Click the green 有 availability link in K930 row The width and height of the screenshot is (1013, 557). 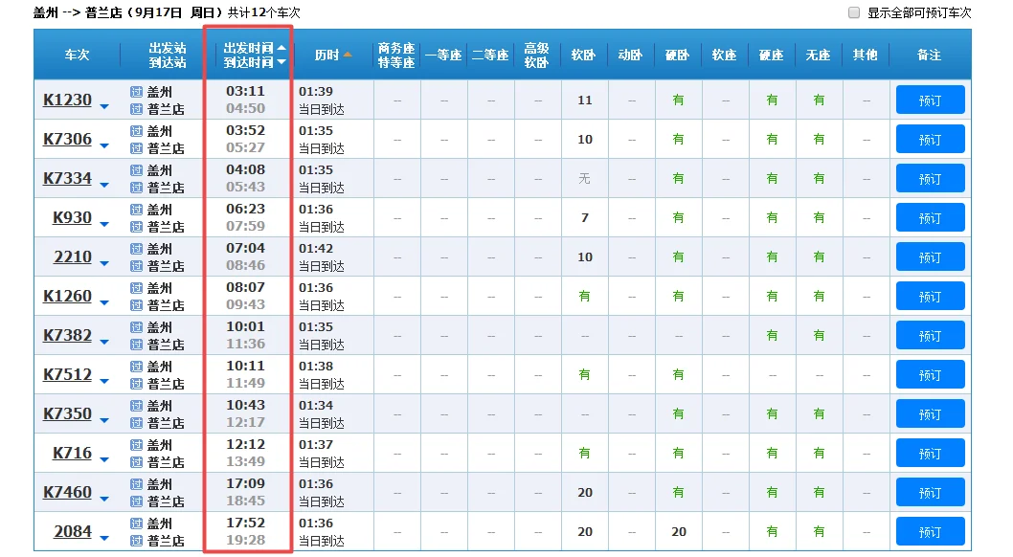[677, 217]
